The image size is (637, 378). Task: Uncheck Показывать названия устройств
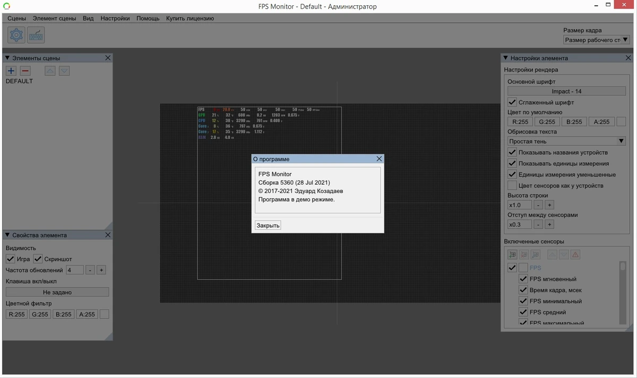point(512,152)
